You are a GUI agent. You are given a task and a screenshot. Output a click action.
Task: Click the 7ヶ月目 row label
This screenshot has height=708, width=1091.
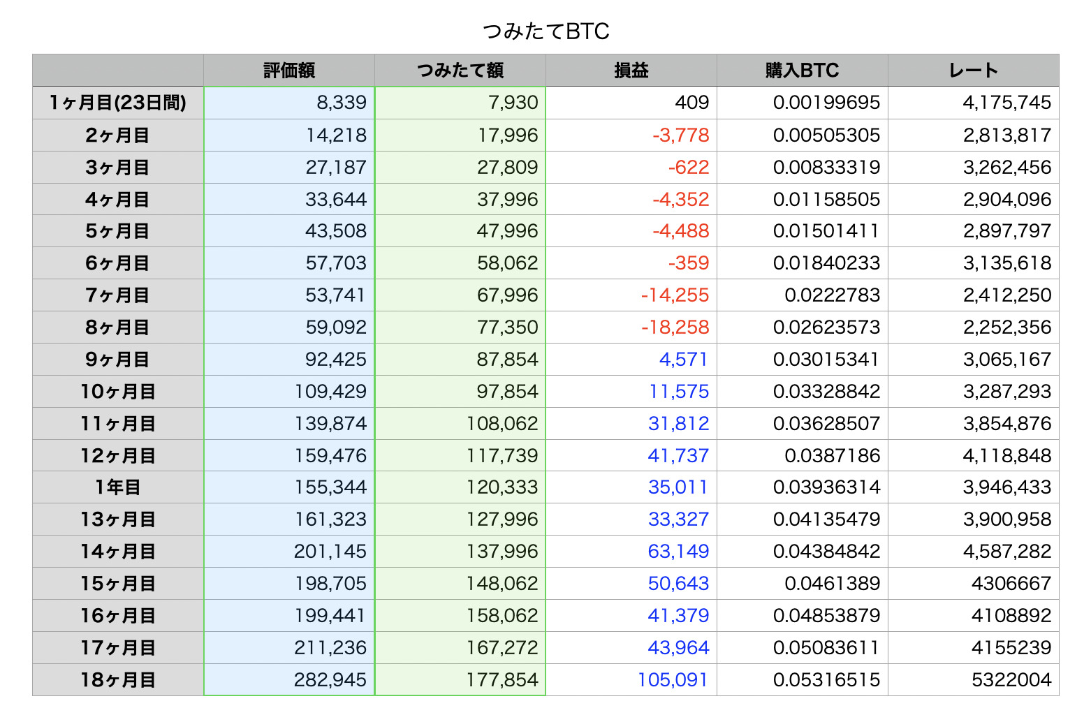pos(118,295)
